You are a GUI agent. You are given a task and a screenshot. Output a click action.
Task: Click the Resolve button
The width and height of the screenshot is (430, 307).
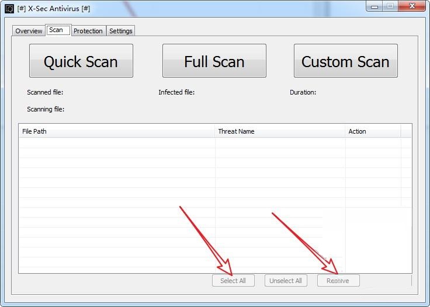338,280
